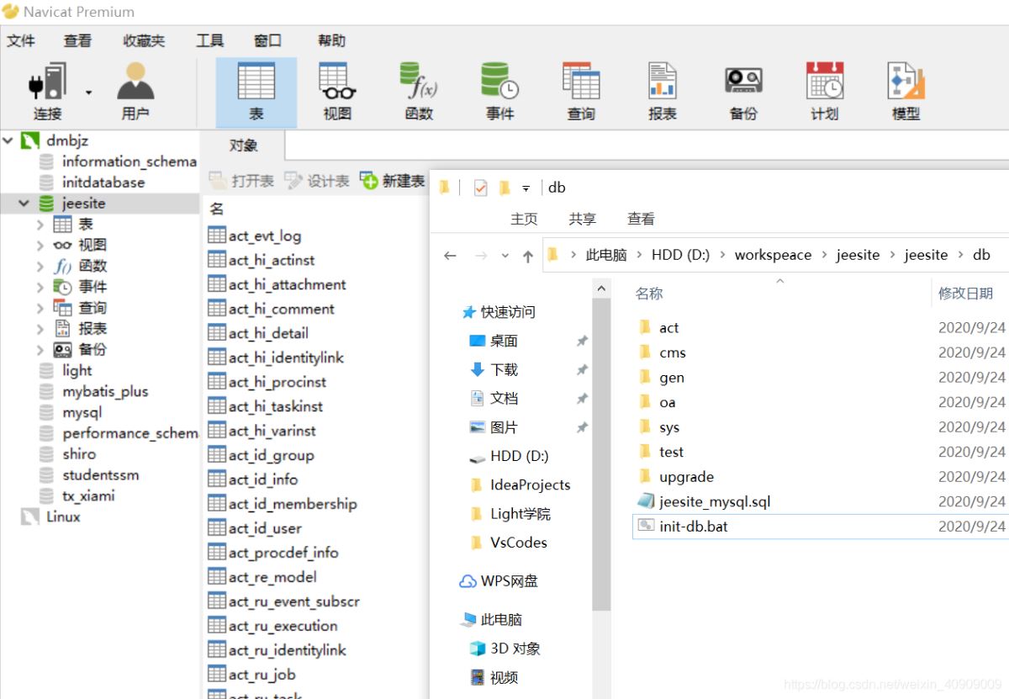Screen dimensions: 1009x699
Task: Unpin 图片 via its pin icon
Action: [581, 427]
